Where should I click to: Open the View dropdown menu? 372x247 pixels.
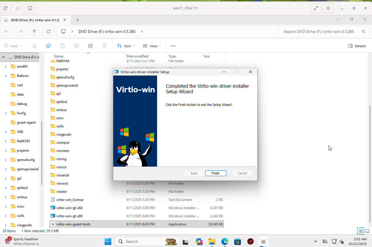[152, 46]
